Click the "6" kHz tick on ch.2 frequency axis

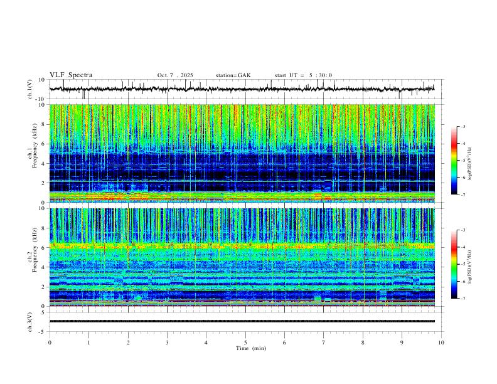[x=44, y=248]
